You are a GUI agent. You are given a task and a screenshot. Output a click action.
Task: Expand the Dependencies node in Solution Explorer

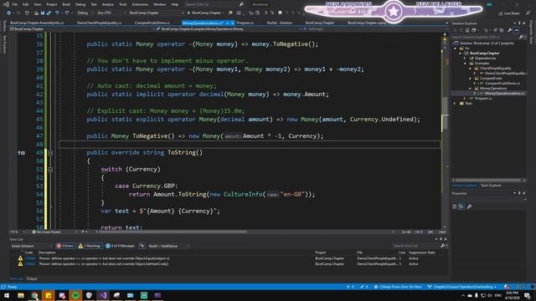click(465, 59)
